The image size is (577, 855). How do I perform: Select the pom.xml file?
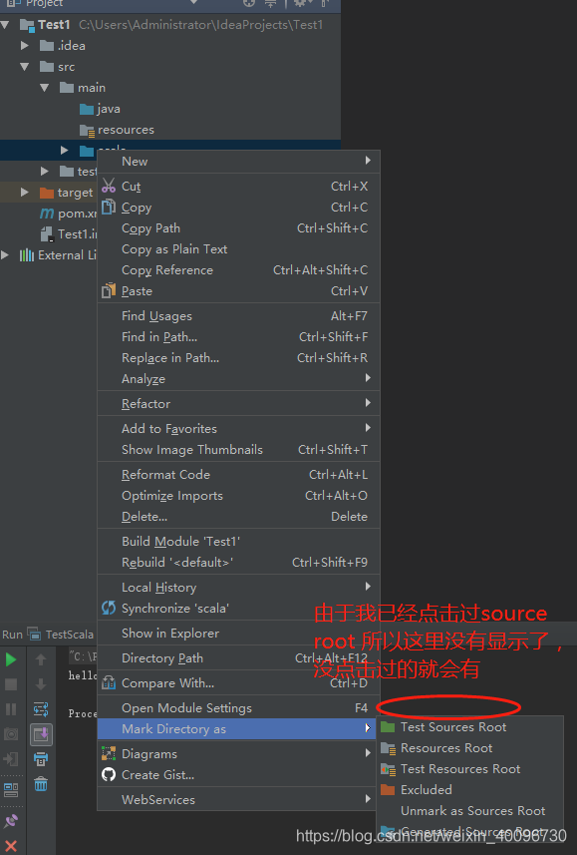point(68,214)
